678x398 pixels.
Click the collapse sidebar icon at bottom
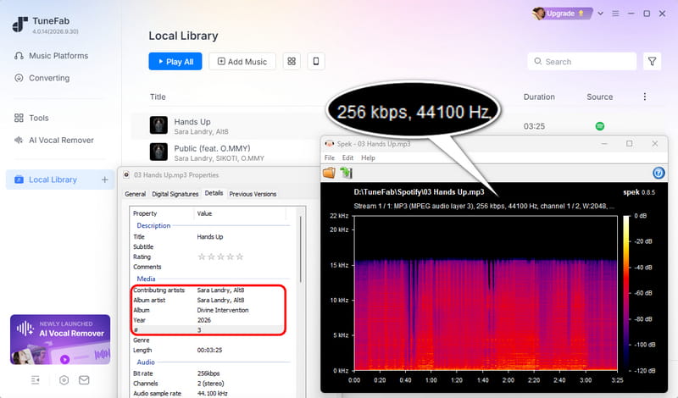click(36, 380)
